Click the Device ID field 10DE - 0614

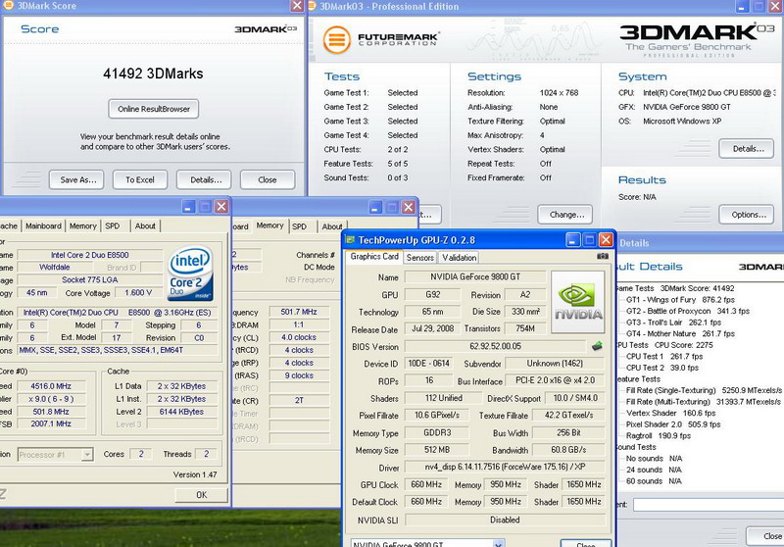tap(429, 364)
